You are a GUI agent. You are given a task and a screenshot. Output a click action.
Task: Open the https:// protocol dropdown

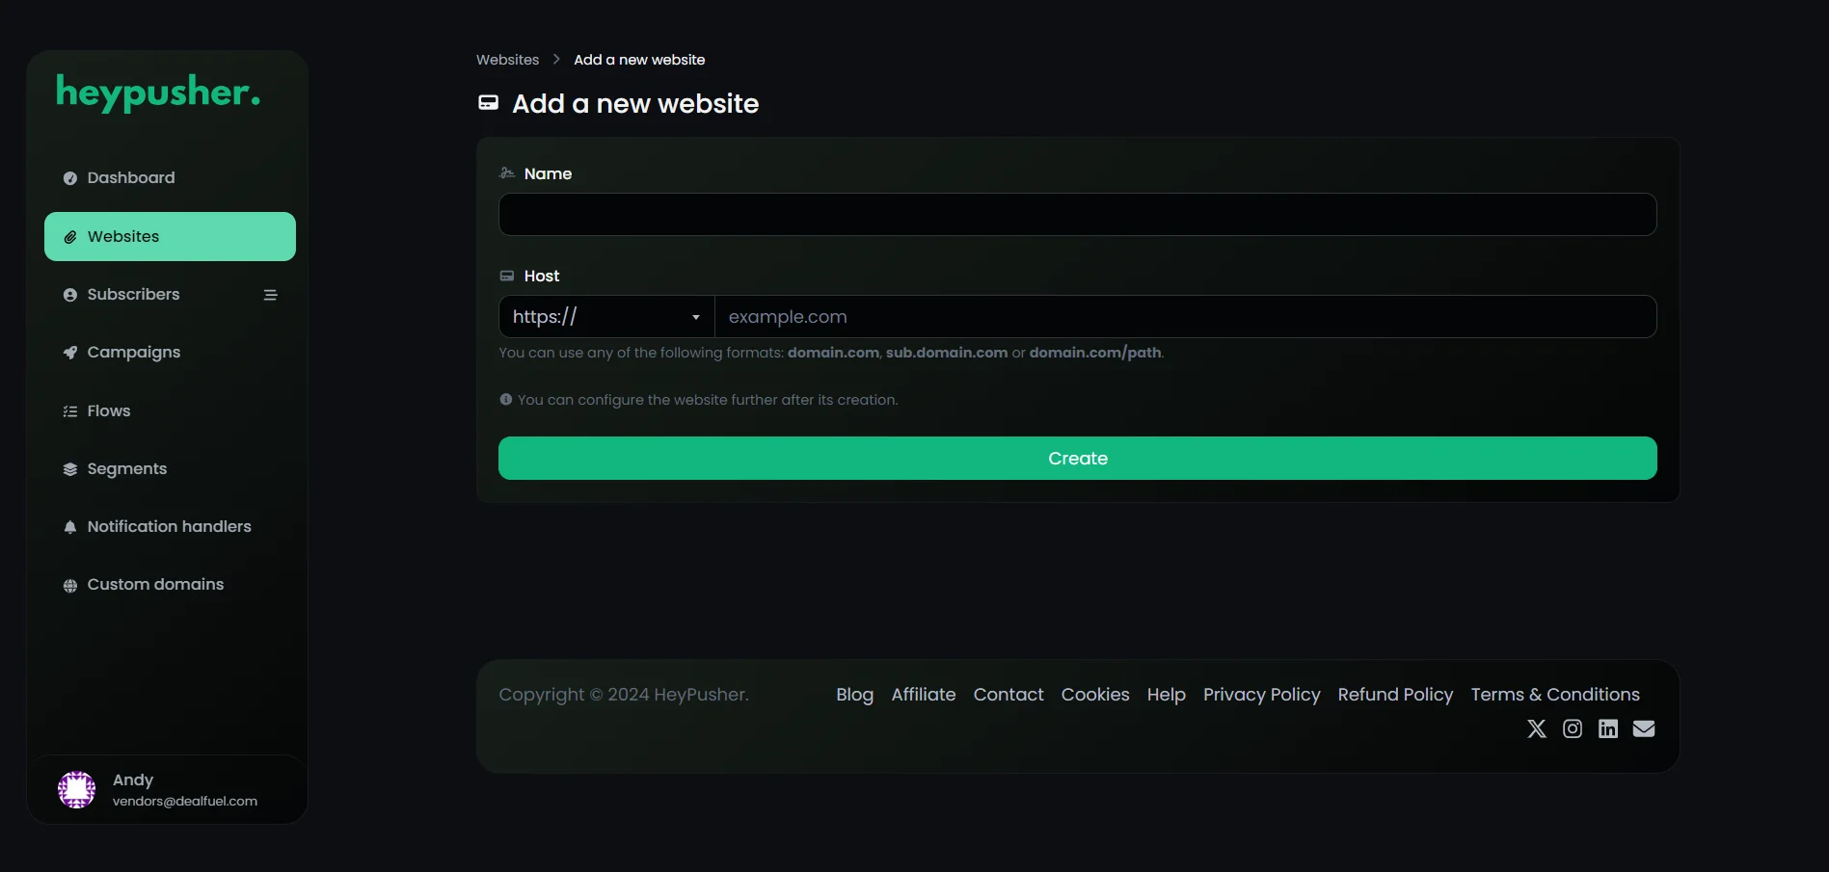pos(605,316)
